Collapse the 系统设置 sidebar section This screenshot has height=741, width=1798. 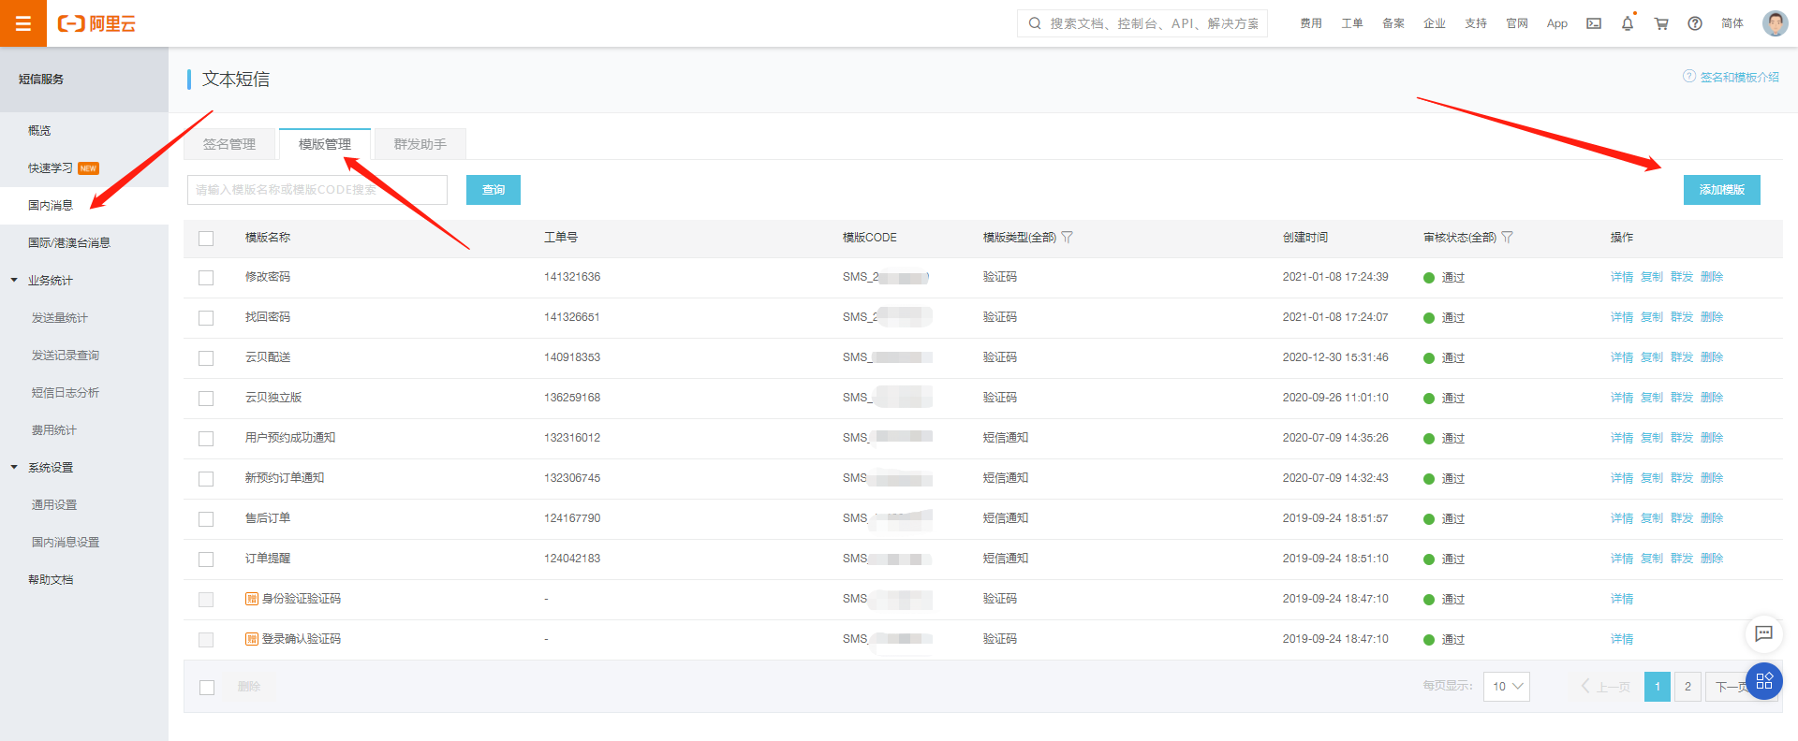tap(14, 468)
